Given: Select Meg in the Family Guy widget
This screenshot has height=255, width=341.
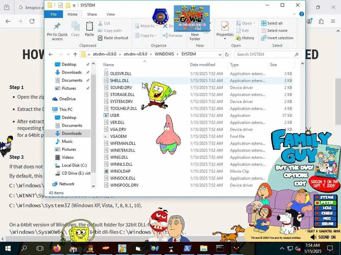Looking at the screenshot, I should pos(325,218).
